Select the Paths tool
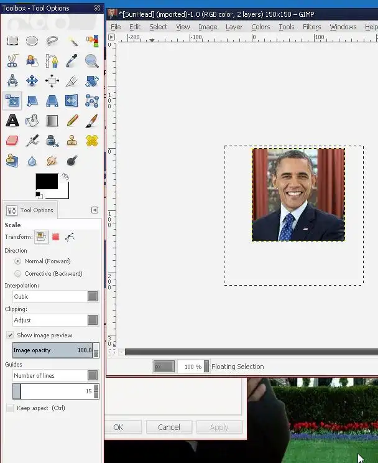This screenshot has height=463, width=378. pyautogui.click(x=52, y=61)
